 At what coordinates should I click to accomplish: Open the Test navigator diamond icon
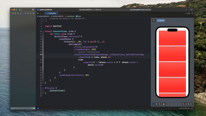coord(25,13)
